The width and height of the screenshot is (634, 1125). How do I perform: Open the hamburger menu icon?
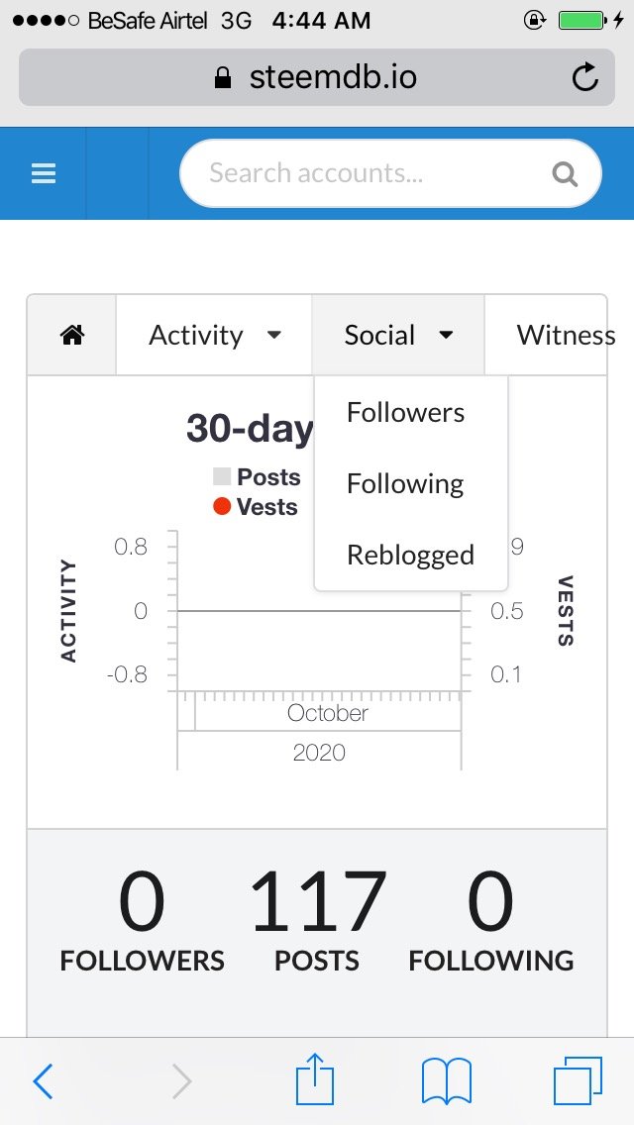pos(43,173)
